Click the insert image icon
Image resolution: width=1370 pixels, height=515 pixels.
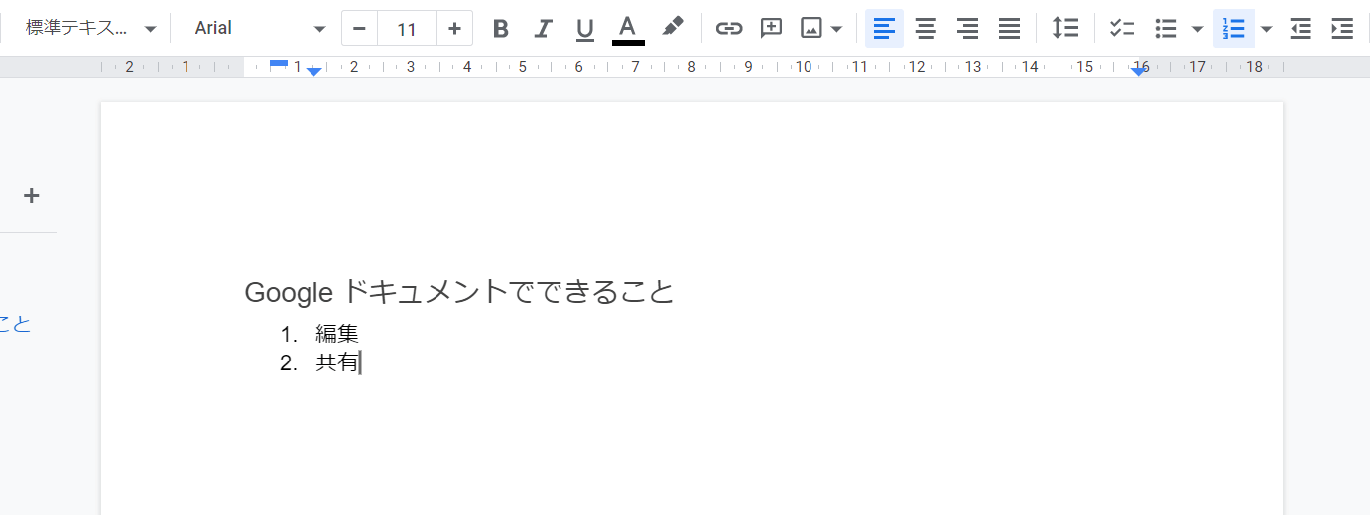(x=811, y=29)
